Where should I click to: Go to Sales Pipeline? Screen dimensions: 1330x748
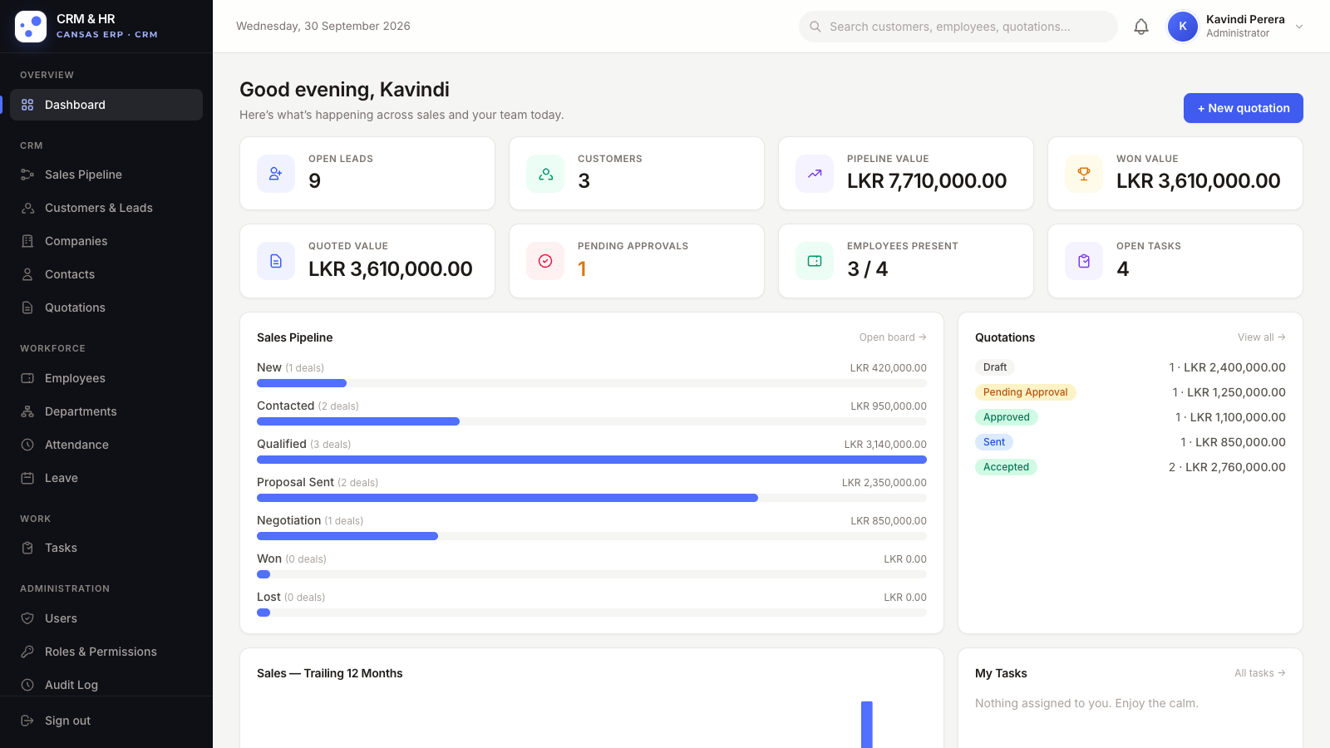106,175
